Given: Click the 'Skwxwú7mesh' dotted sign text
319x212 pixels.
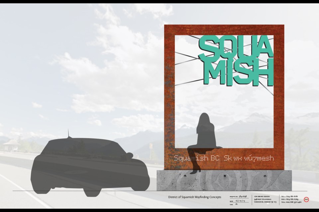Looking at the screenshot, I should (249, 158).
